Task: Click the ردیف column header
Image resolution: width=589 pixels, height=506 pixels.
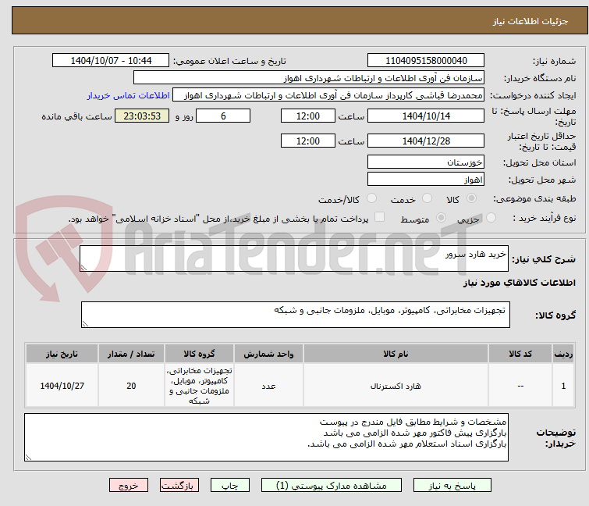Action: [x=563, y=354]
